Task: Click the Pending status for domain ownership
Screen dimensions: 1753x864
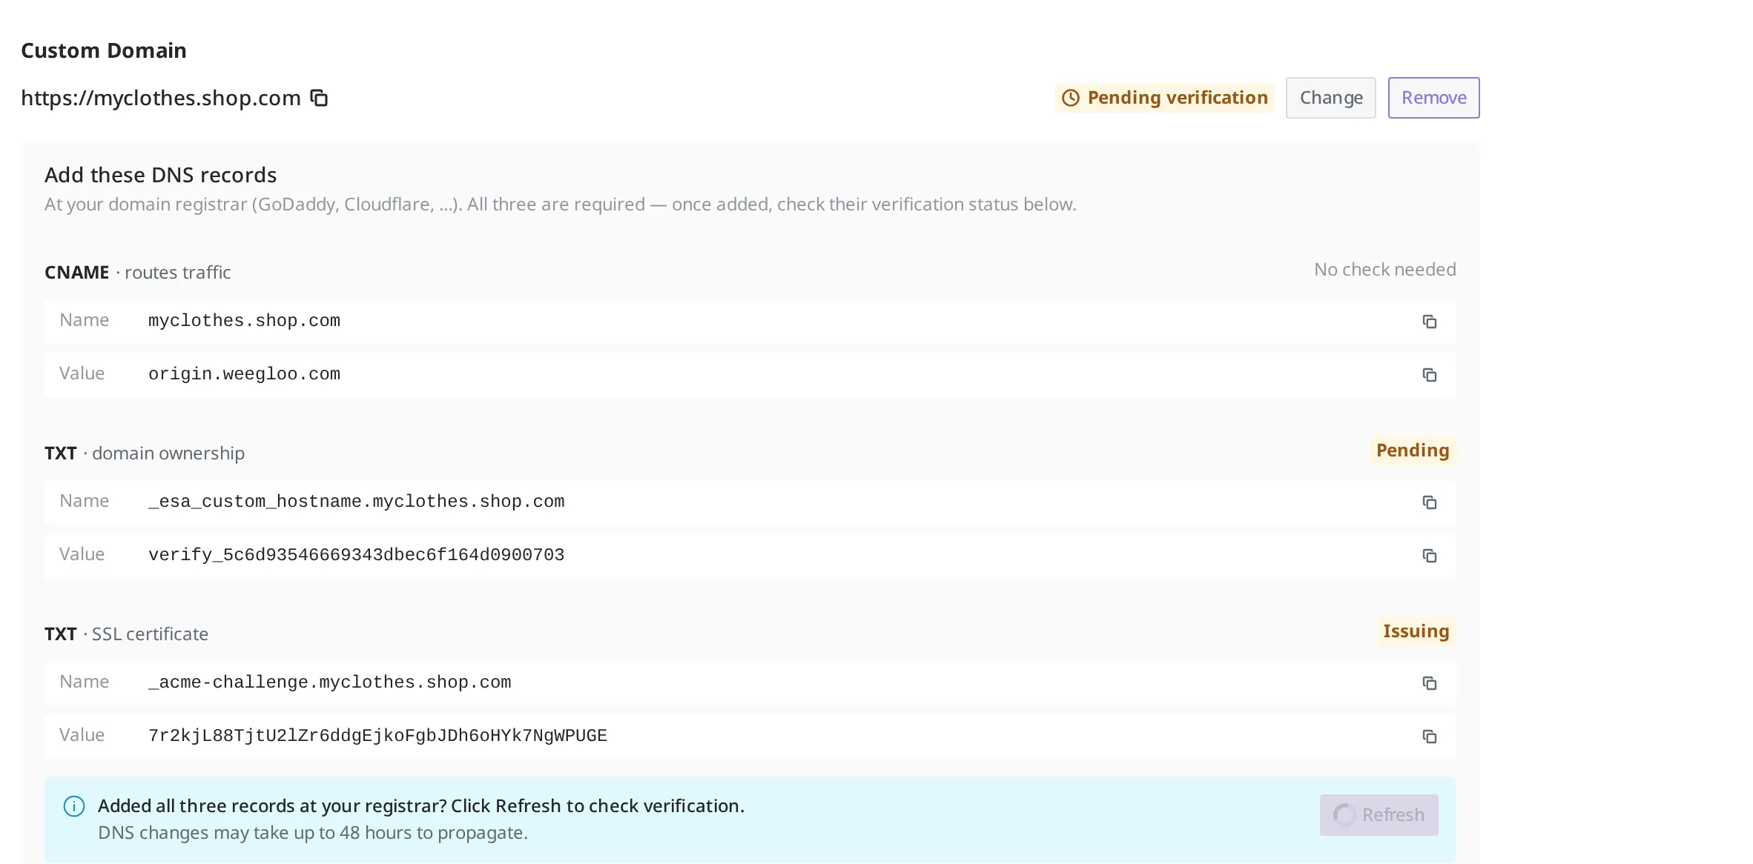Action: (x=1413, y=451)
